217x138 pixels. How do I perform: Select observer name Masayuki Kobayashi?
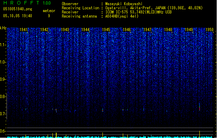(124, 4)
